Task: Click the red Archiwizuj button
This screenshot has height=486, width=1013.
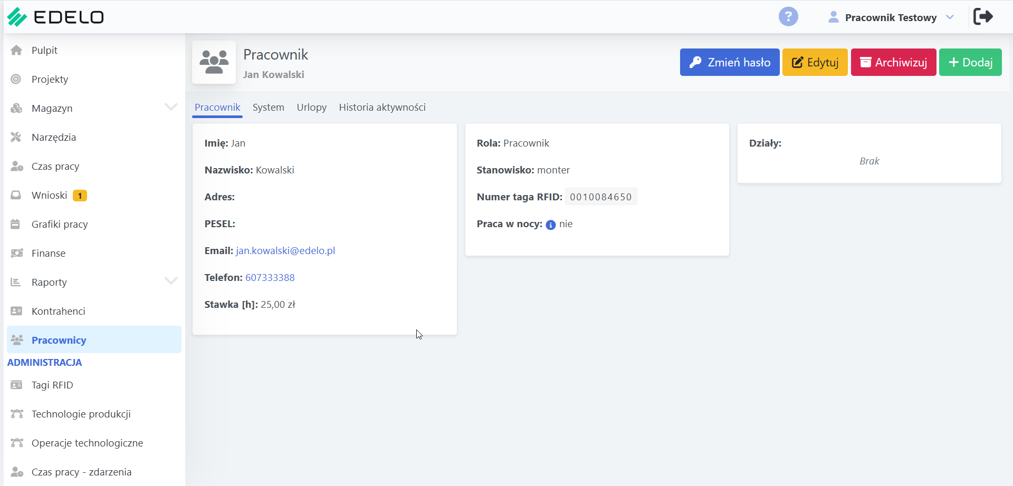Action: (894, 62)
